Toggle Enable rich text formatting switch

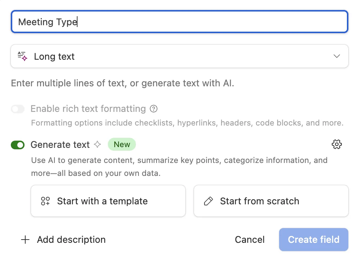[x=18, y=109]
